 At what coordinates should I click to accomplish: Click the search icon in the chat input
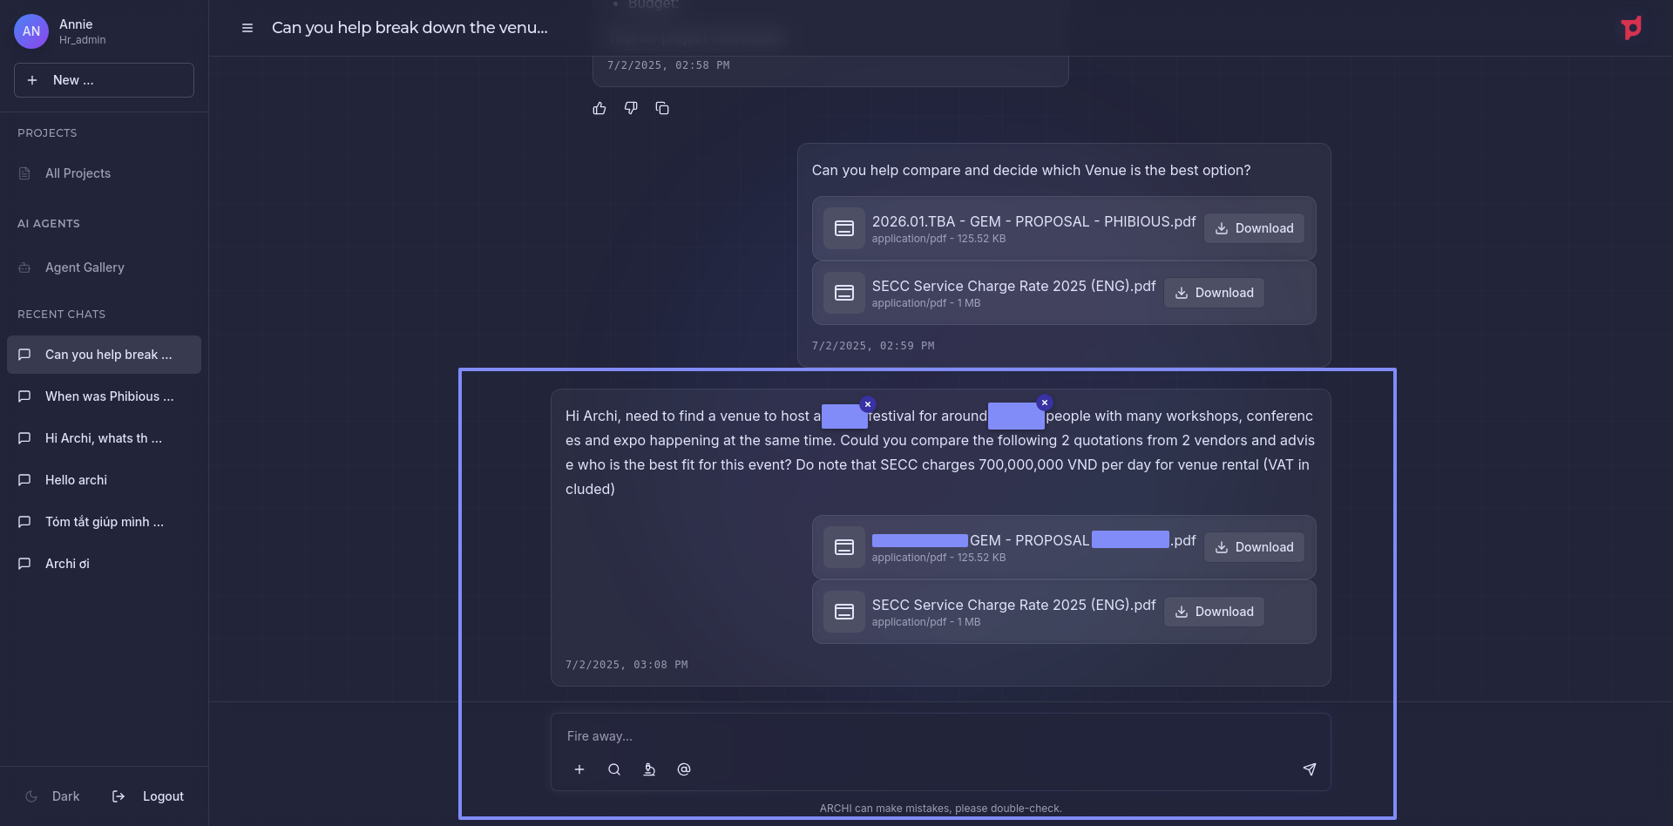coord(614,769)
